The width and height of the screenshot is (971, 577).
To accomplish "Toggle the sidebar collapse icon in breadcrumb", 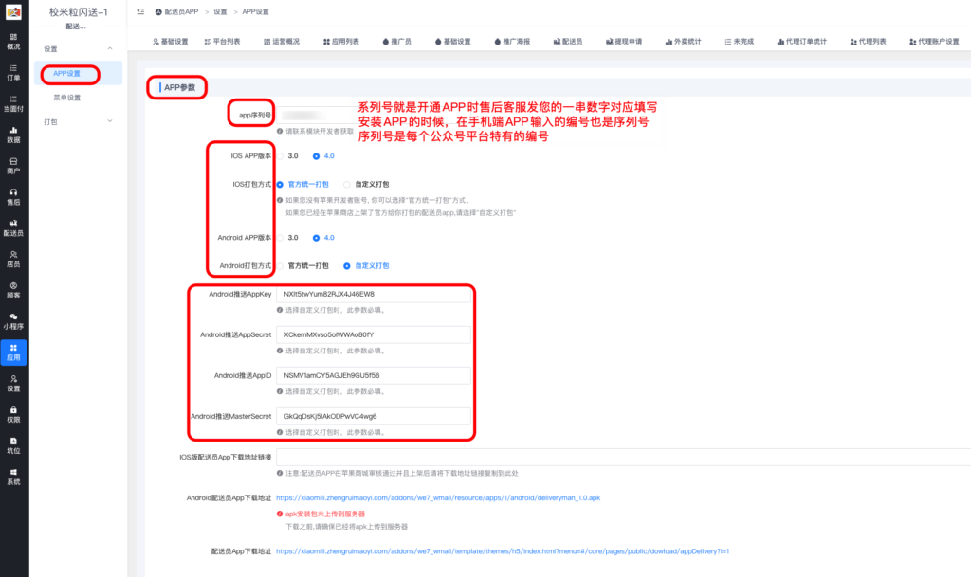I will 140,12.
